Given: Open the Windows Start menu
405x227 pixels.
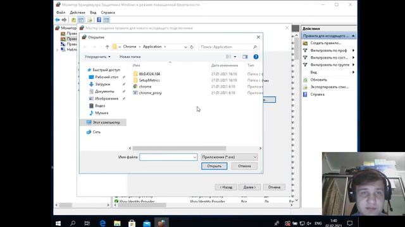Looking at the screenshot, I should [58, 223].
